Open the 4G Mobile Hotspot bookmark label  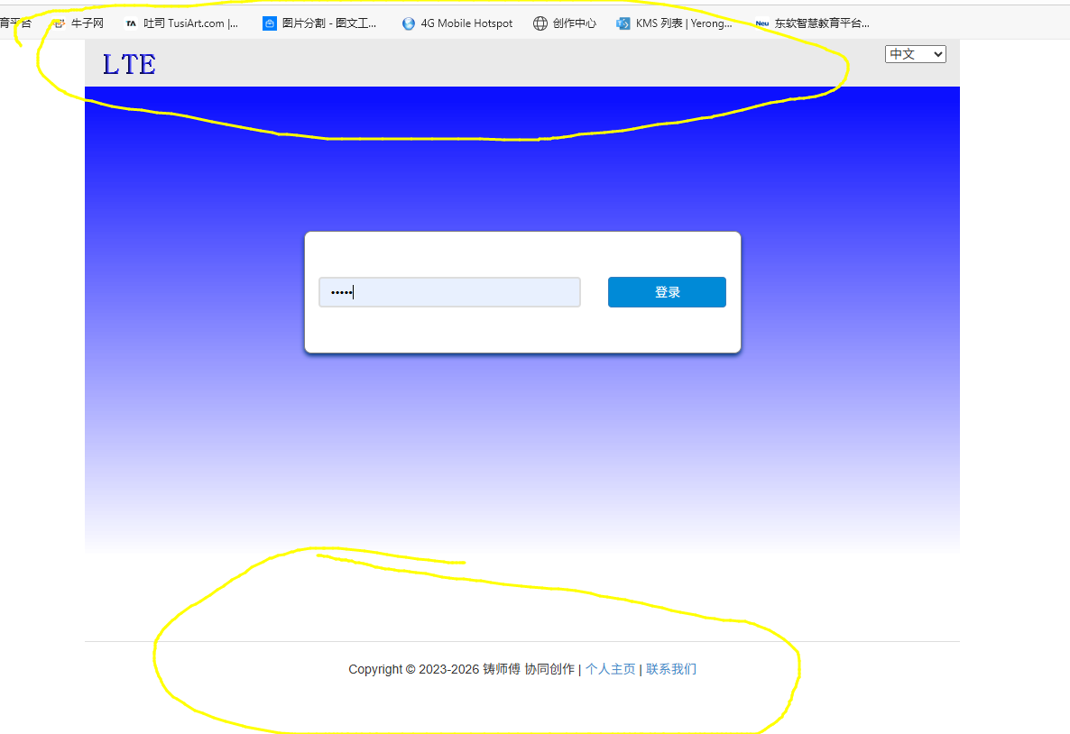(466, 23)
